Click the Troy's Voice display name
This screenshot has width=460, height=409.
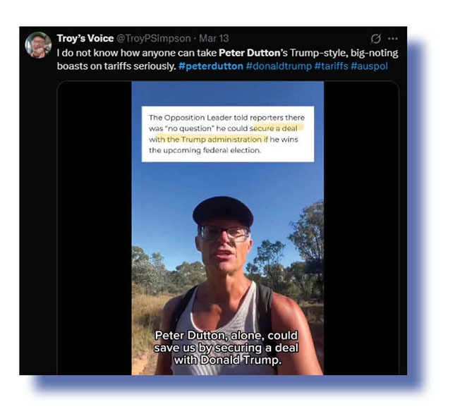pos(85,38)
